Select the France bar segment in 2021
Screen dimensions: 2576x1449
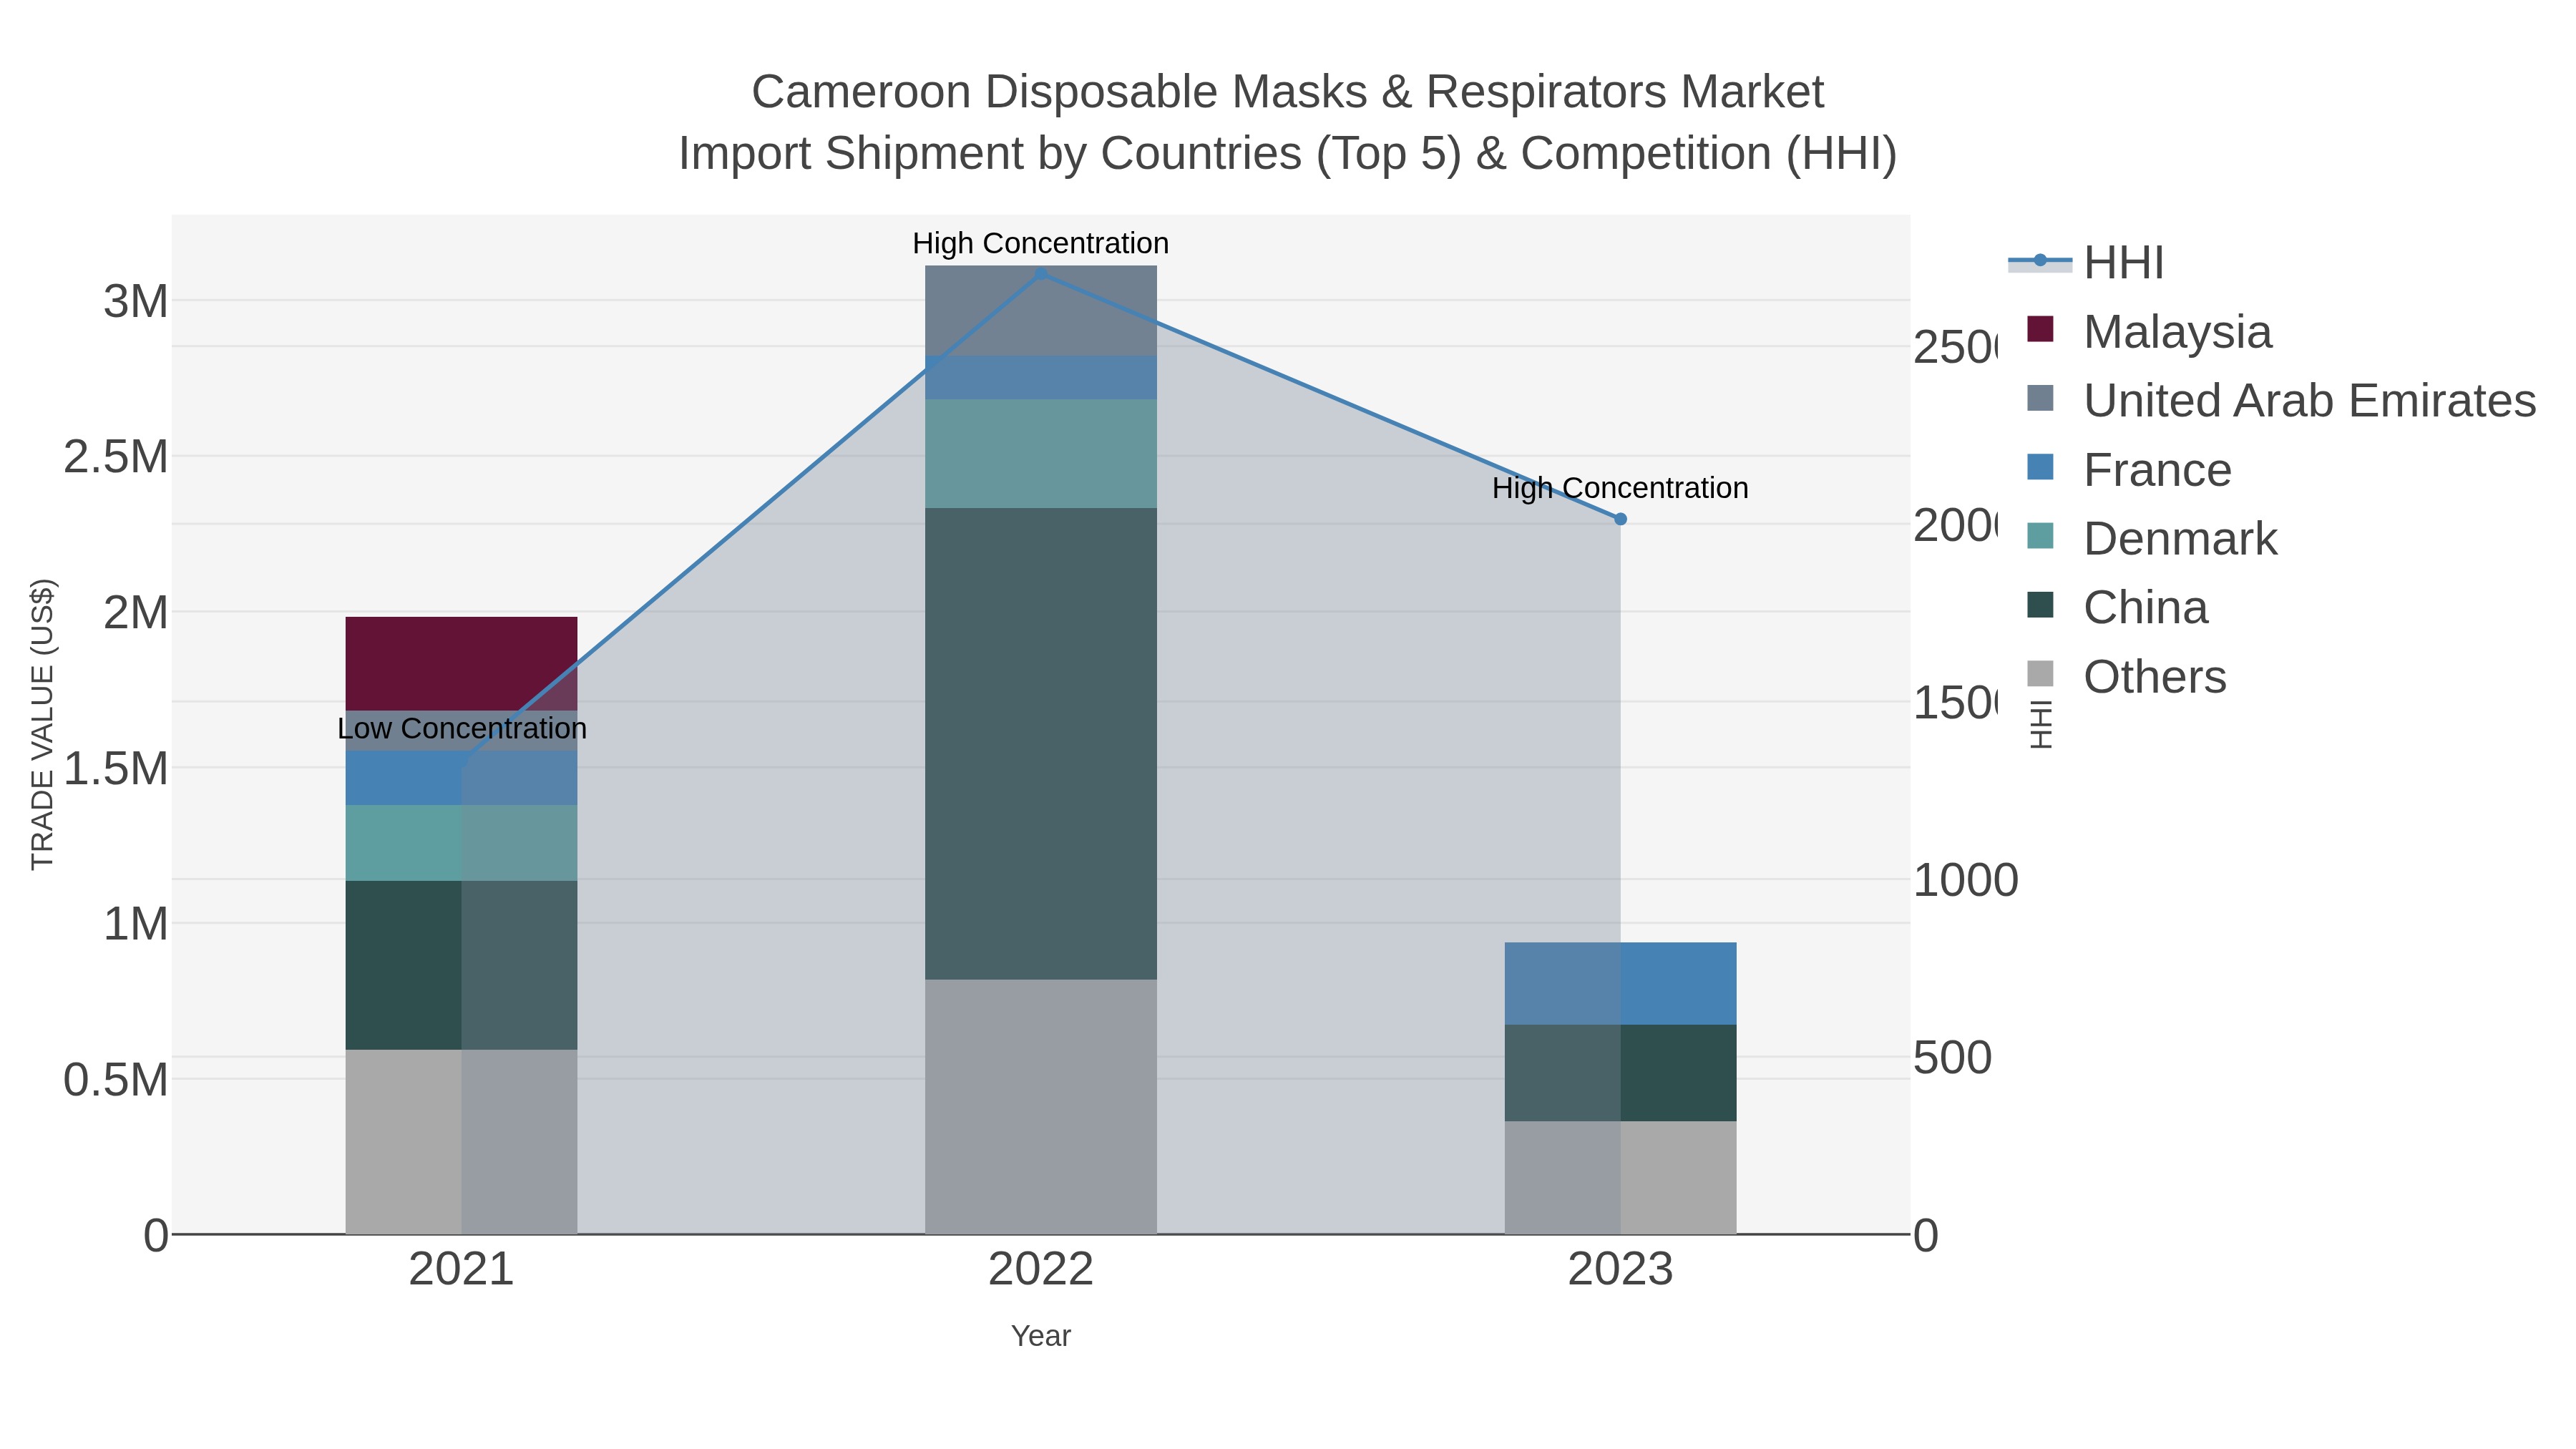[461, 778]
